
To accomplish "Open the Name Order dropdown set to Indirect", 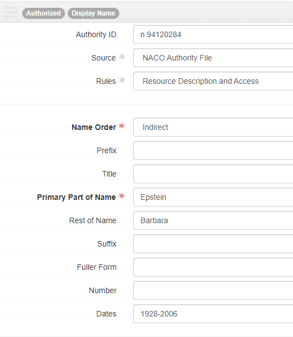I will coord(213,127).
